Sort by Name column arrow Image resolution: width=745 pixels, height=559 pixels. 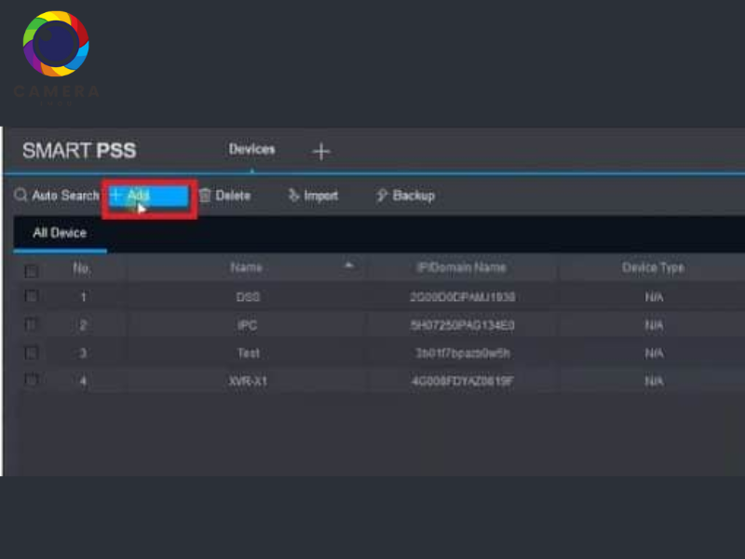[x=349, y=266]
